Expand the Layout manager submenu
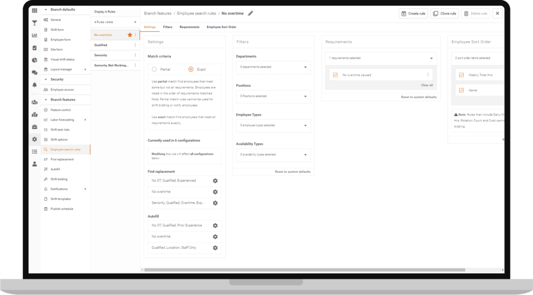The height and width of the screenshot is (295, 533). [x=85, y=69]
